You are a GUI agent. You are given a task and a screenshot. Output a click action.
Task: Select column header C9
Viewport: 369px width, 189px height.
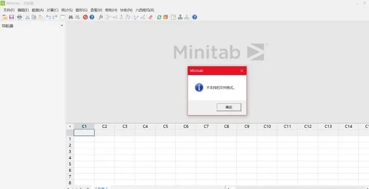pyautogui.click(x=247, y=126)
